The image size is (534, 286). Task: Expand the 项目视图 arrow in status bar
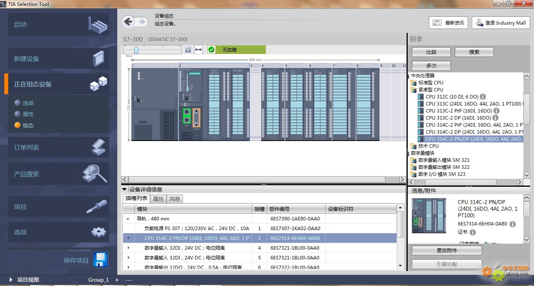pos(11,280)
